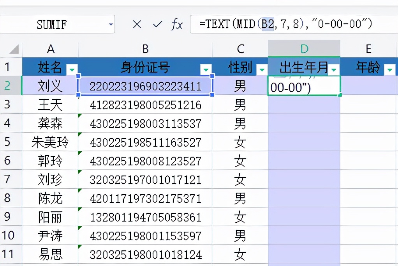Click the 男 gender cell in 陈龙 row
The width and height of the screenshot is (398, 266).
240,198
